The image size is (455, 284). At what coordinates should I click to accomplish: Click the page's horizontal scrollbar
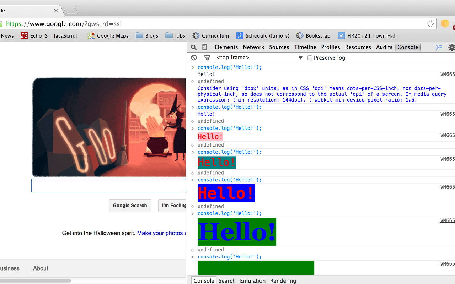click(36, 280)
